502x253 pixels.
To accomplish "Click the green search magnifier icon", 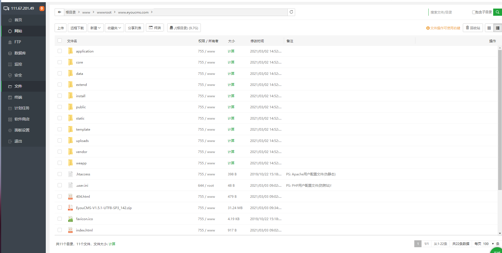I will click(x=497, y=12).
